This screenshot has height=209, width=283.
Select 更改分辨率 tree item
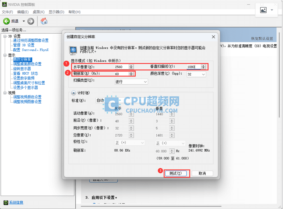click(x=22, y=59)
